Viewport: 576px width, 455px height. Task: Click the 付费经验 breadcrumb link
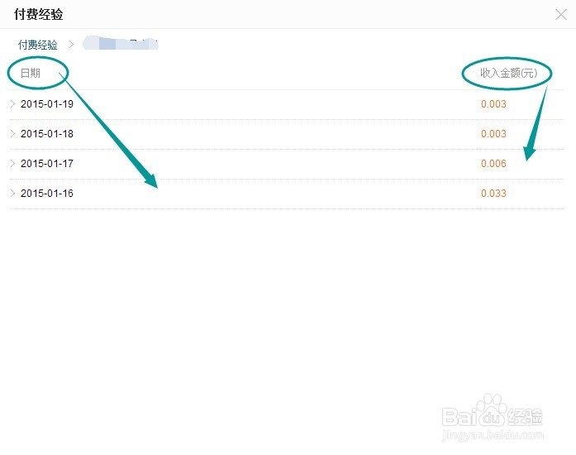coord(38,45)
